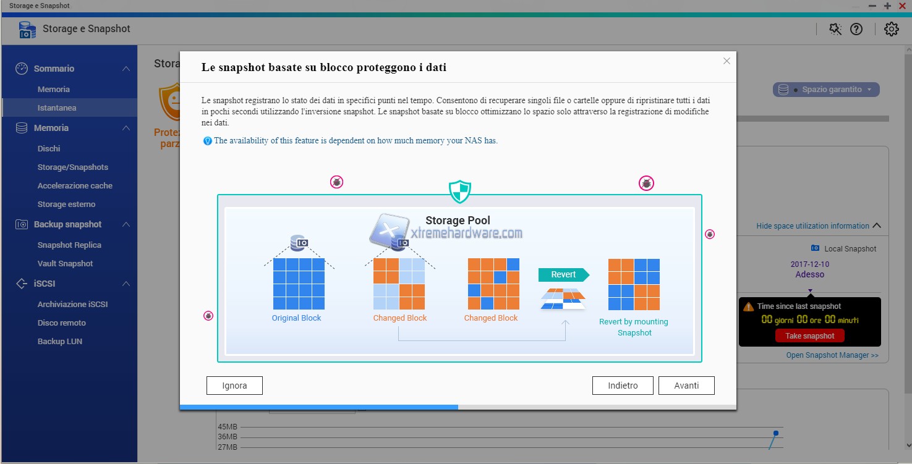Click the shield icon above Storage Pool diagram
The height and width of the screenshot is (464, 912).
point(459,192)
